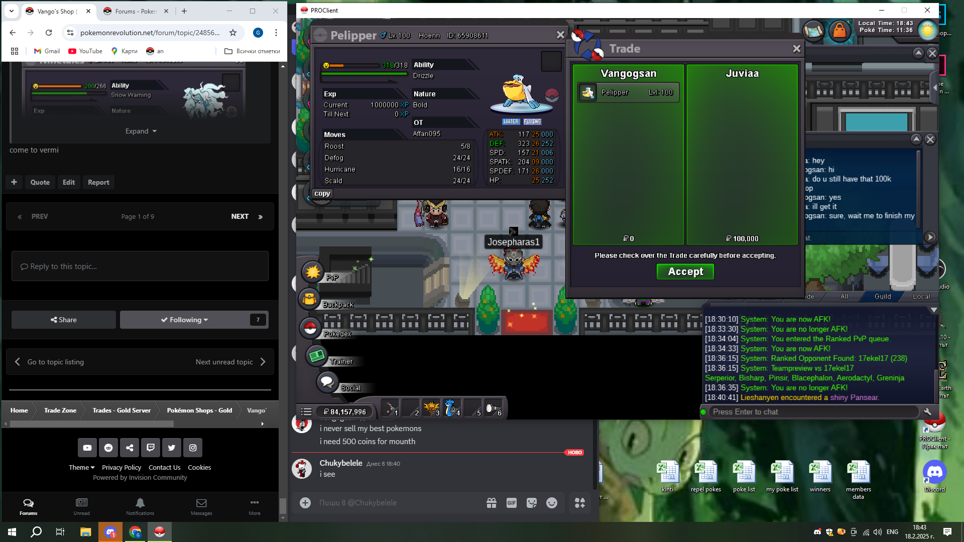Open the PvP menu icon

313,272
